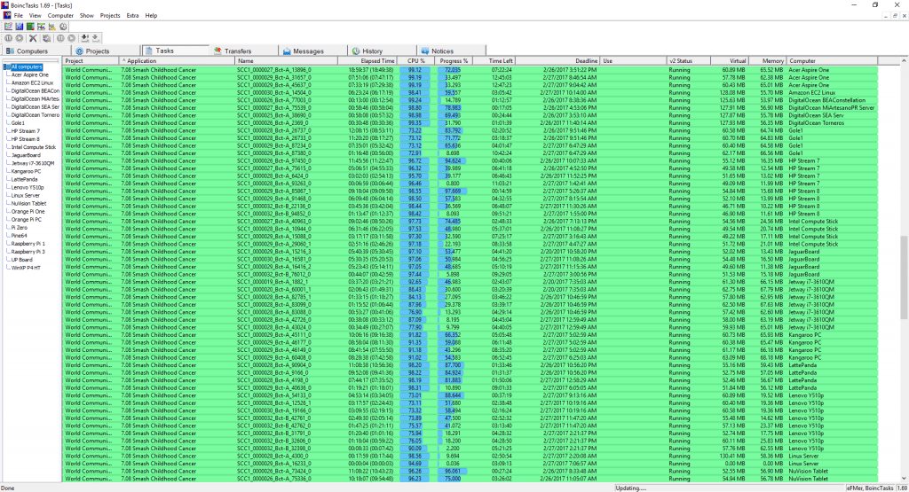Open the clock toolbar icon
Screen dimensions: 909x492
pos(63,27)
